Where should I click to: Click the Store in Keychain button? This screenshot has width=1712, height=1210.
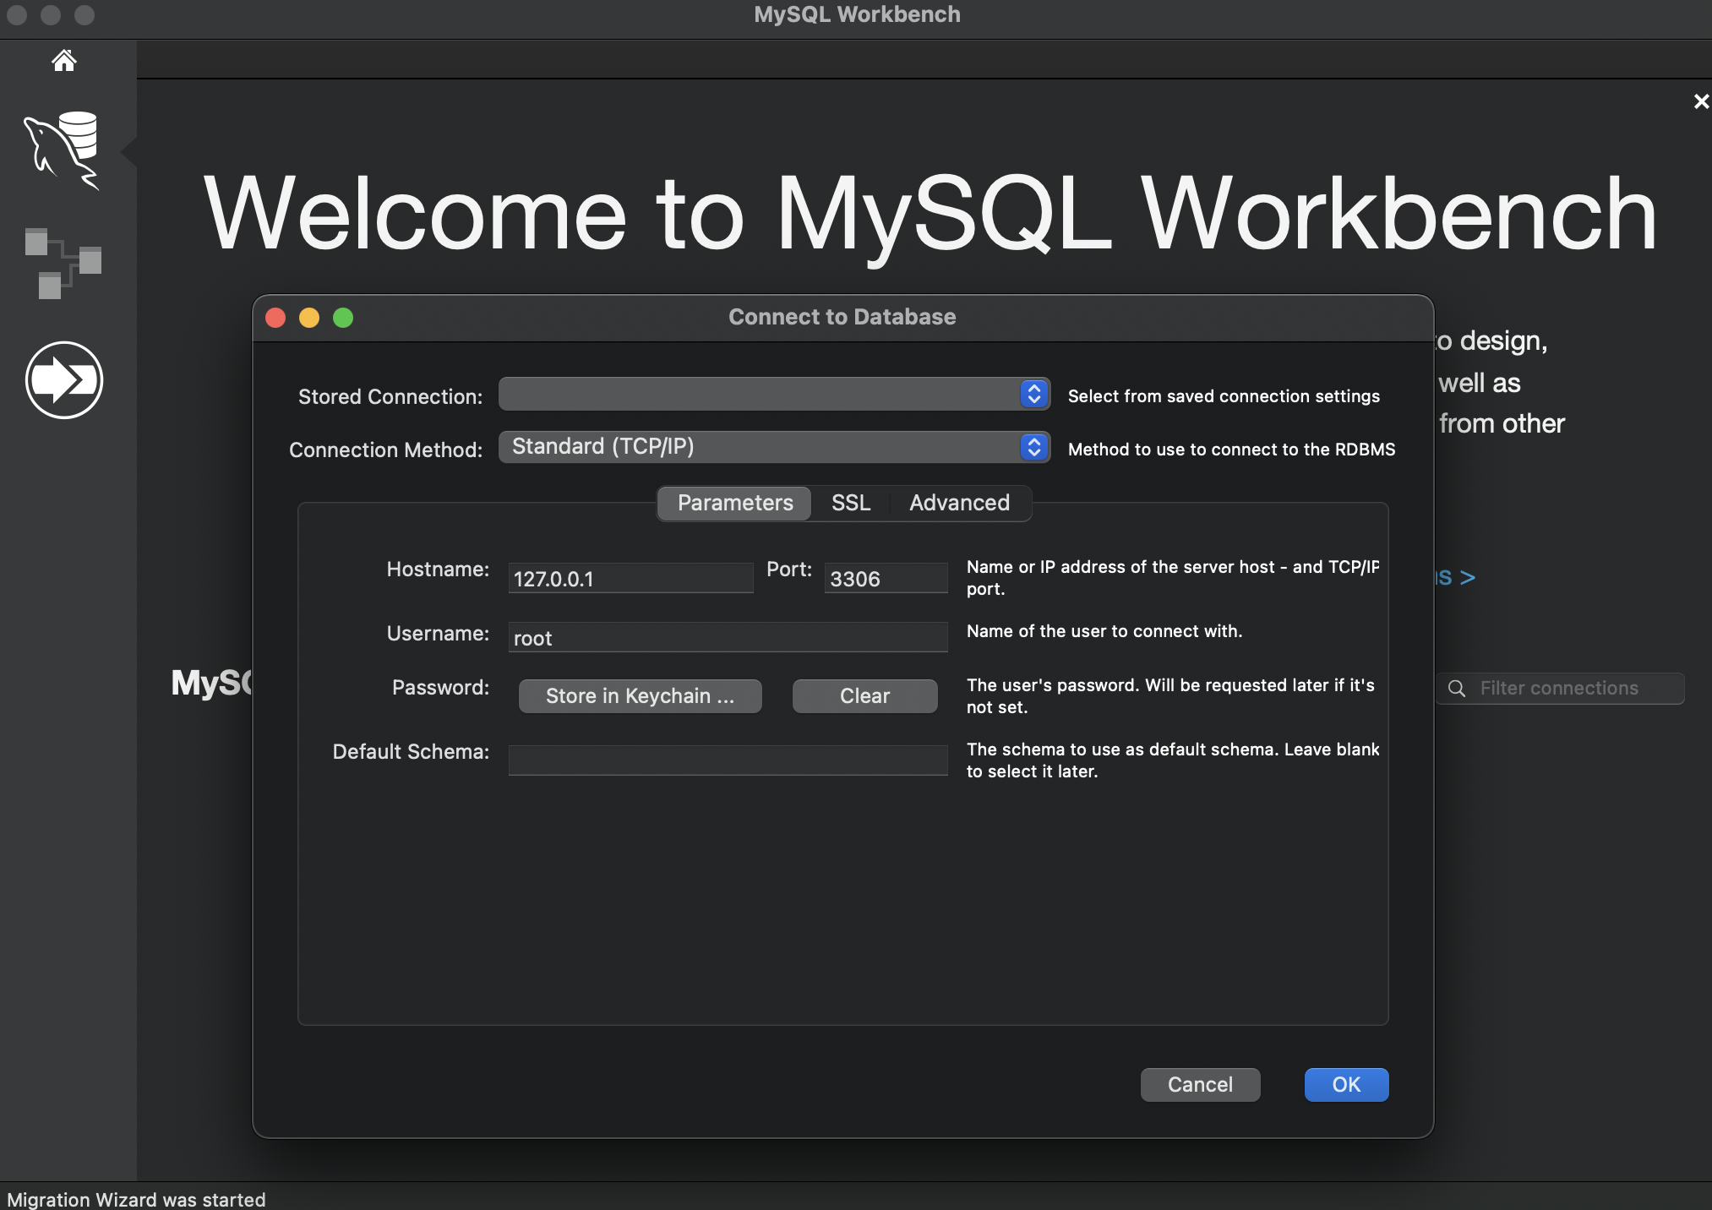pos(640,696)
